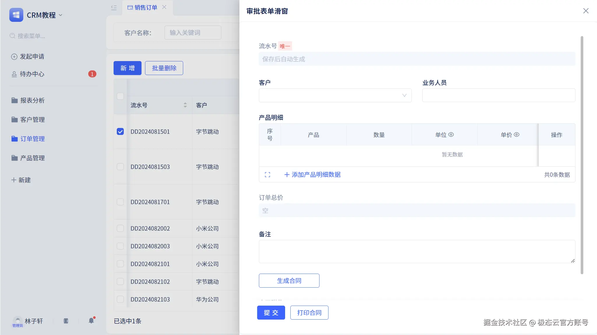Uncheck the DD2024081501 row checkbox
The width and height of the screenshot is (597, 335).
coord(120,131)
